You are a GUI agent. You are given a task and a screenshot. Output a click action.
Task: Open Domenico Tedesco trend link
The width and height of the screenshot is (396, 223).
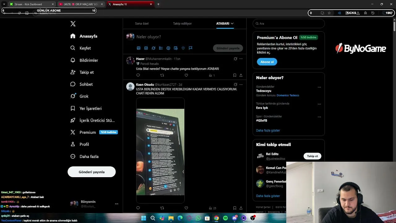click(288, 95)
